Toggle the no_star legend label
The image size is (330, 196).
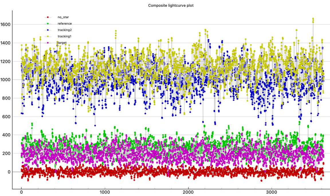(63, 17)
